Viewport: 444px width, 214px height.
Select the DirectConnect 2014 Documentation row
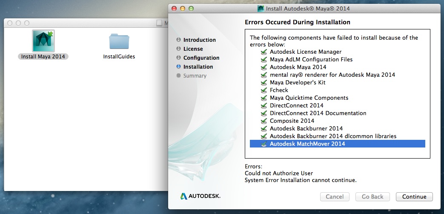pyautogui.click(x=338, y=113)
